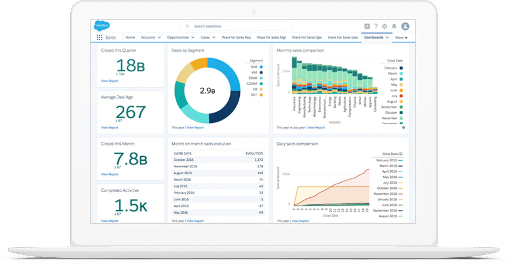Click the MM segment legend swatch
This screenshot has height=265, width=508.
(x=261, y=72)
